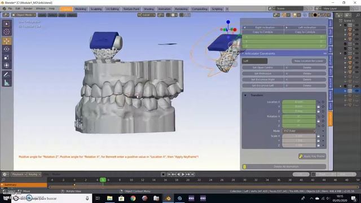
Task: Collapse the Transform panel
Action: click(x=245, y=95)
